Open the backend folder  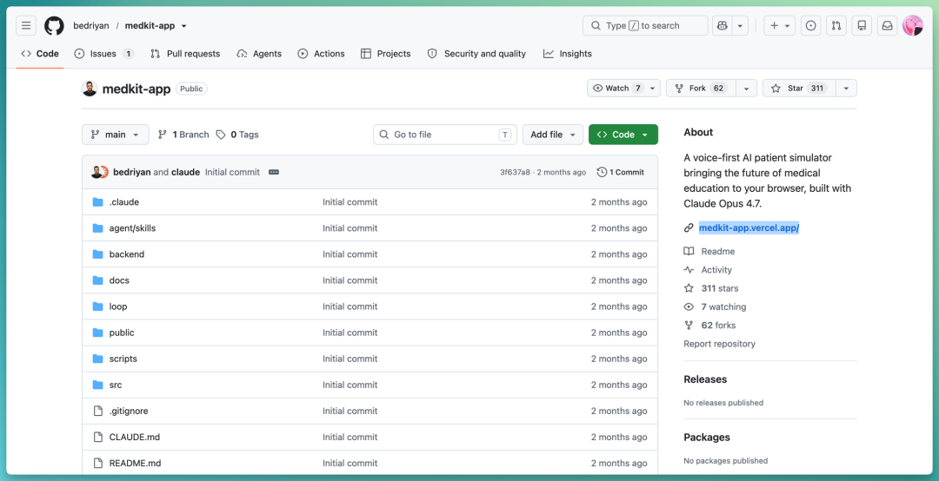(126, 254)
